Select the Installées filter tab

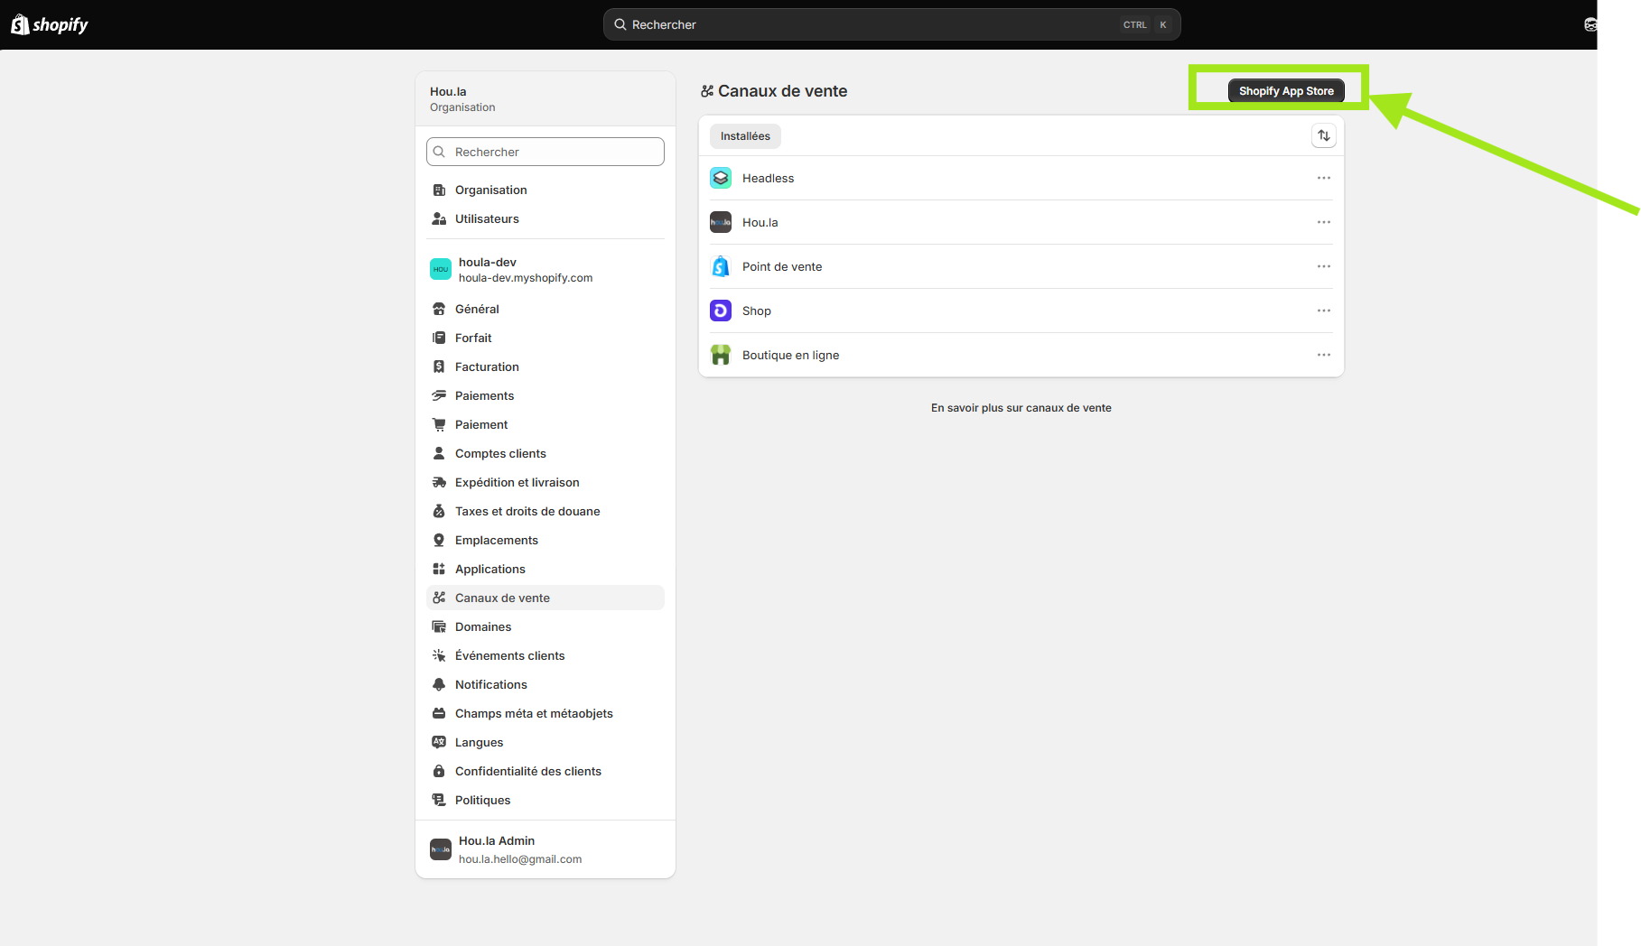(x=745, y=136)
